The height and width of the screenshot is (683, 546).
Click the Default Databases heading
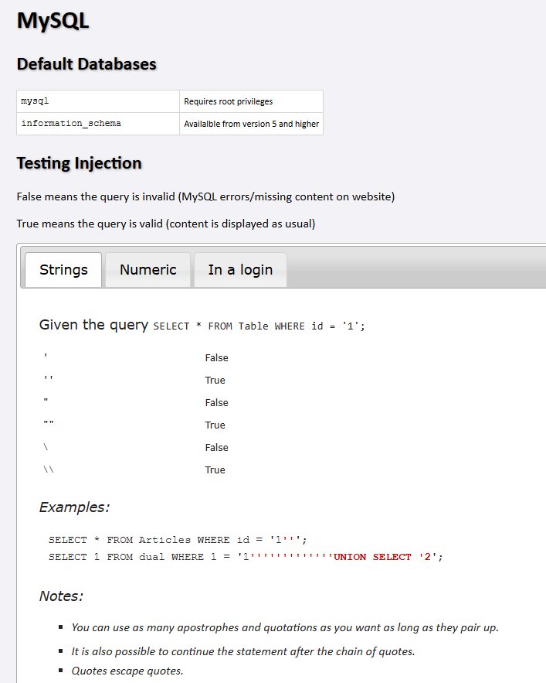[86, 64]
